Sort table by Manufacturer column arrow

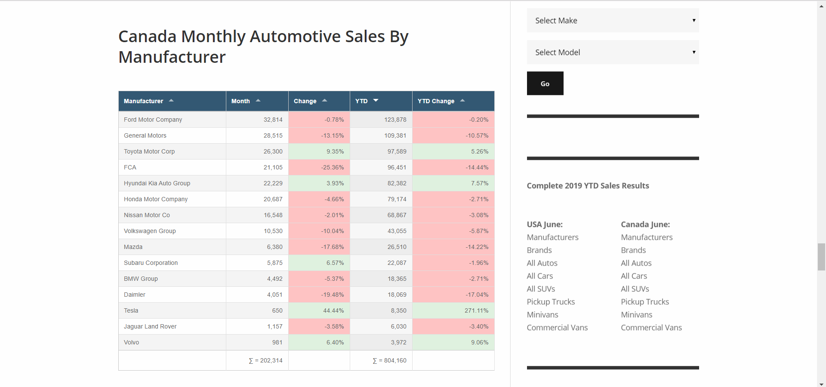click(x=171, y=101)
